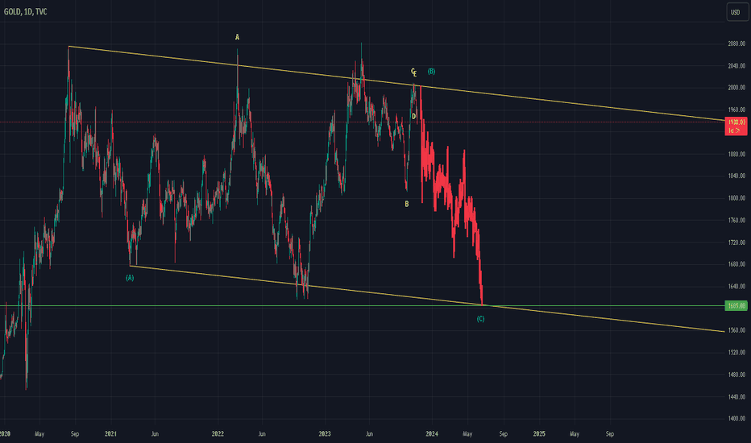Click the 2024 label on the time axis
The width and height of the screenshot is (751, 443).
tap(432, 434)
